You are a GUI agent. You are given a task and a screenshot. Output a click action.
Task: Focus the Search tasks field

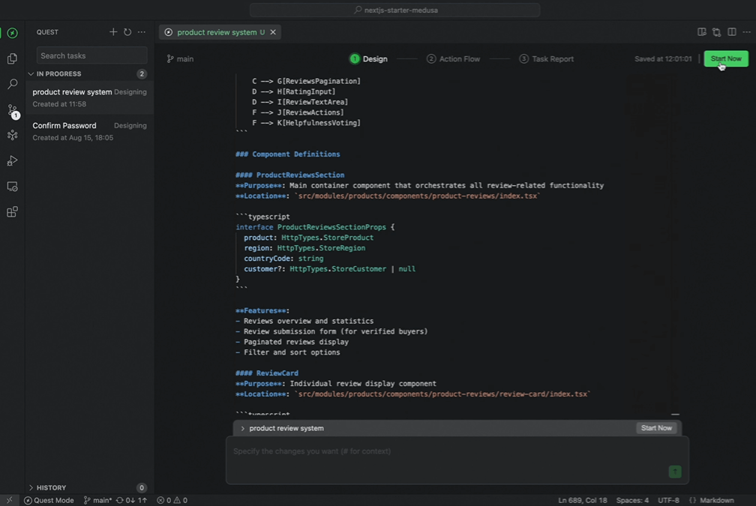[x=91, y=56]
